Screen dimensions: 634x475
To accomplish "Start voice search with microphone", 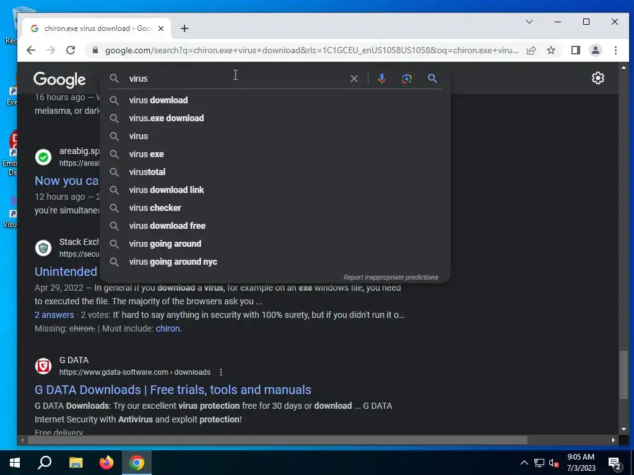I will [x=381, y=79].
